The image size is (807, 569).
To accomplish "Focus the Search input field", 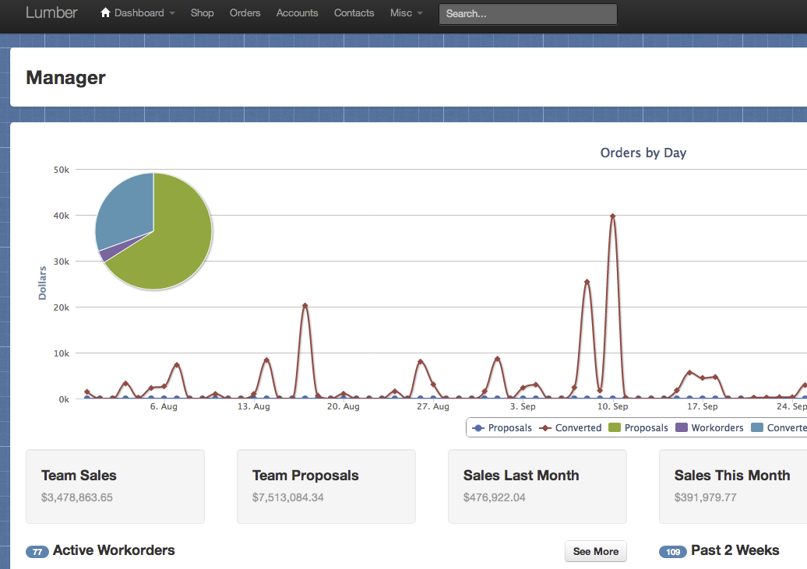I will click(x=527, y=14).
